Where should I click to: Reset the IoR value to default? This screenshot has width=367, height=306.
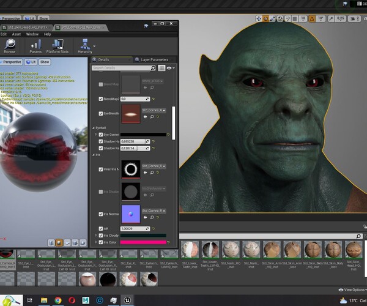coord(154,229)
